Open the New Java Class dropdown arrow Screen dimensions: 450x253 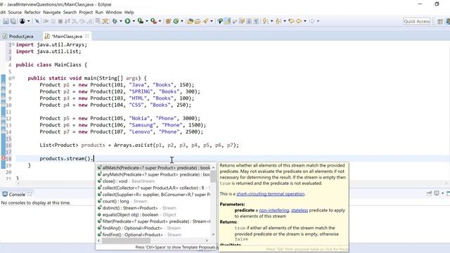pyautogui.click(x=182, y=21)
